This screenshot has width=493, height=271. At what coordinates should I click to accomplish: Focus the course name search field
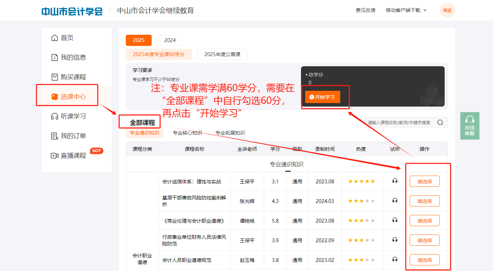(399, 122)
